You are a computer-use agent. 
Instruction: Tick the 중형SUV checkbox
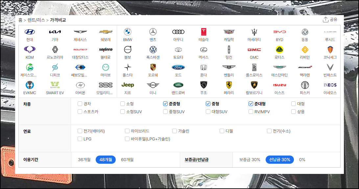point(165,112)
